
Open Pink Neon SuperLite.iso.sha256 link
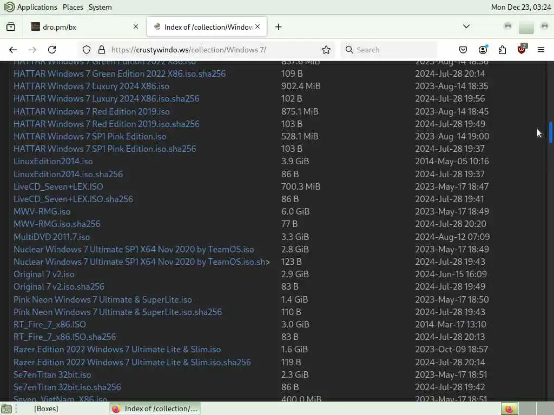(x=117, y=312)
